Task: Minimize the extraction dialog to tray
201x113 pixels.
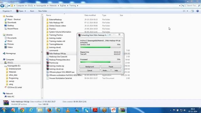Action: click(x=110, y=35)
